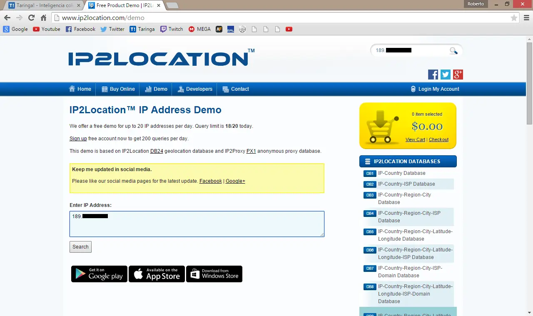Screen dimensions: 533x316
Task: Follow the Google+ link in the yellow notice
Action: click(x=235, y=181)
